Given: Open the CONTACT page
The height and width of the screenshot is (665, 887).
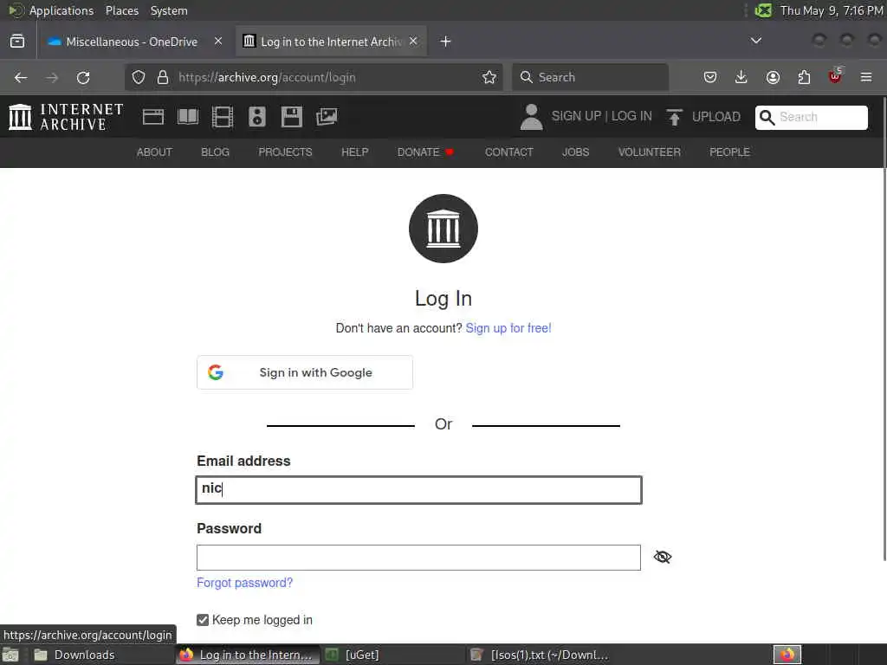Looking at the screenshot, I should (509, 152).
